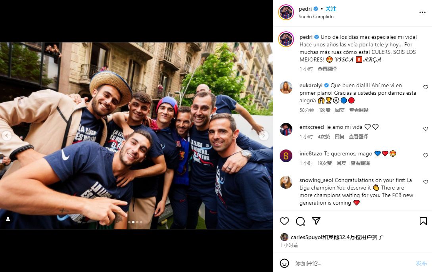The height and width of the screenshot is (272, 432).
Task: Reply to emxcreed's comment via 回复
Action: [340, 136]
